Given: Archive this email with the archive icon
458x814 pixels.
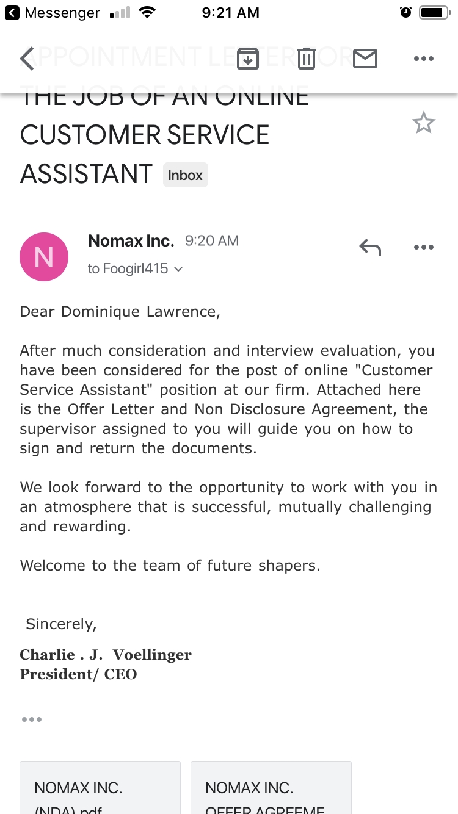Looking at the screenshot, I should point(248,59).
